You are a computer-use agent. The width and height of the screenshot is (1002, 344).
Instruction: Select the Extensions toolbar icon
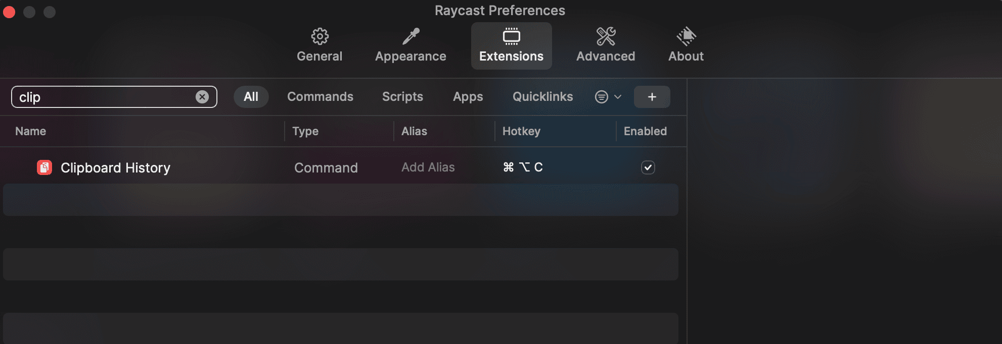(511, 36)
